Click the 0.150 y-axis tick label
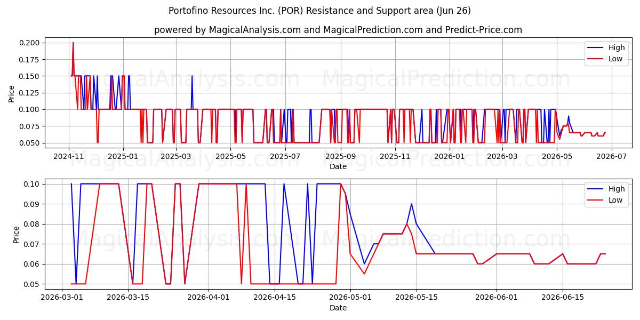Image resolution: width=640 pixels, height=320 pixels. pyautogui.click(x=30, y=76)
